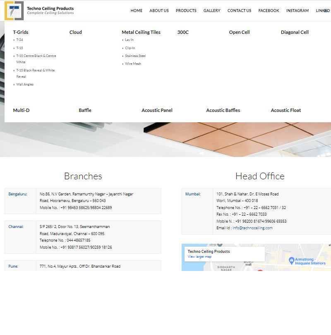
Task: Click Armstrong Insquare Interiors map marker
Action: click(292, 261)
